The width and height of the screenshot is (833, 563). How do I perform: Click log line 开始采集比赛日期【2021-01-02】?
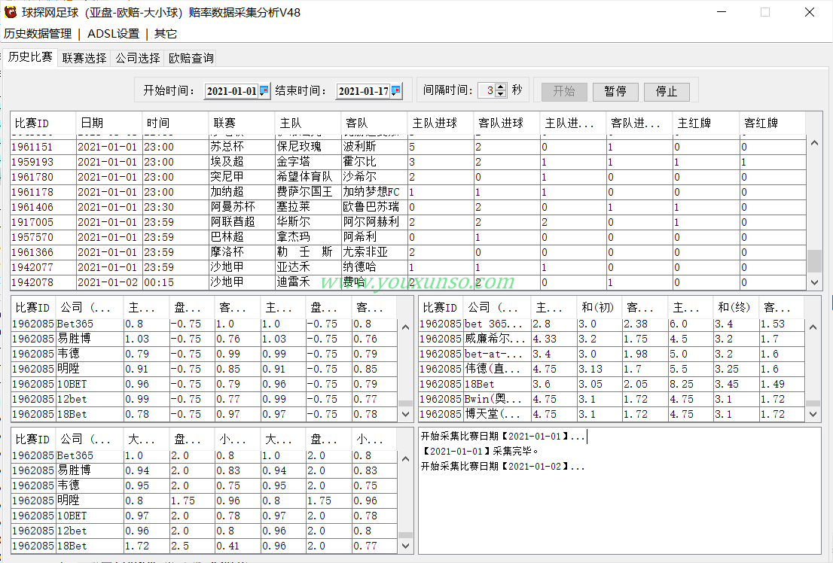coord(502,467)
